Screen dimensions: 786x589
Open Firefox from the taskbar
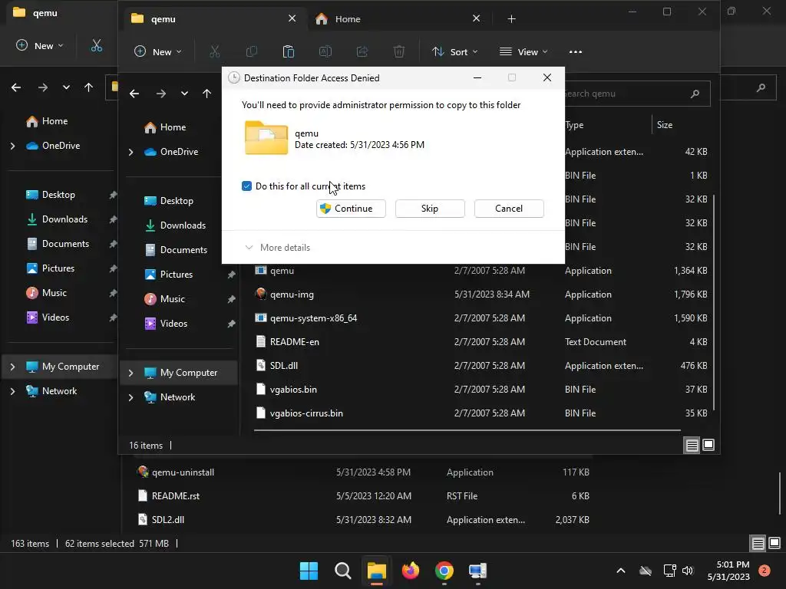click(411, 571)
